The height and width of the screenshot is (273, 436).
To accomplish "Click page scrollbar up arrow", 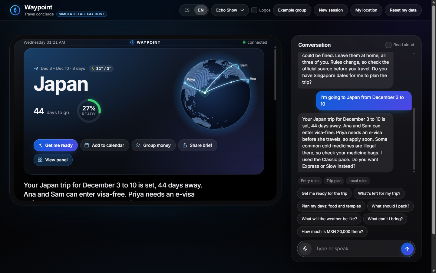I will pos(434,2).
